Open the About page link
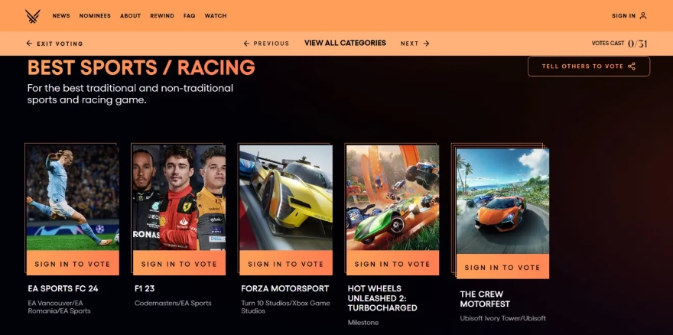This screenshot has width=673, height=335. click(131, 16)
